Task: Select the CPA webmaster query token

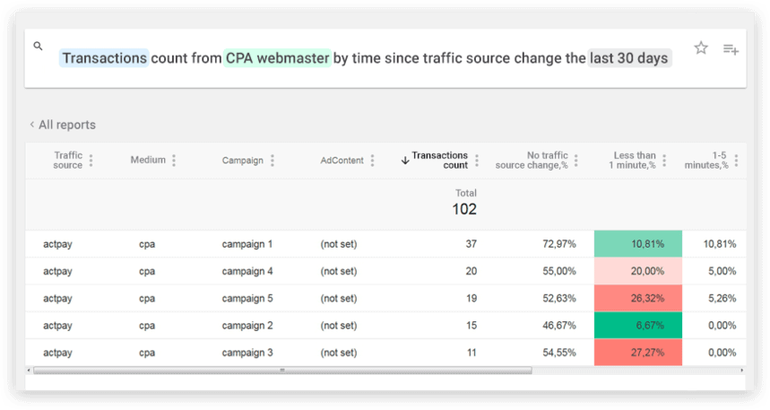Action: click(278, 58)
